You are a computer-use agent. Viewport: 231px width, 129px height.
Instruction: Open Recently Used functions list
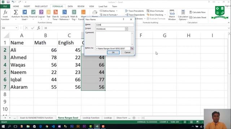25,15
